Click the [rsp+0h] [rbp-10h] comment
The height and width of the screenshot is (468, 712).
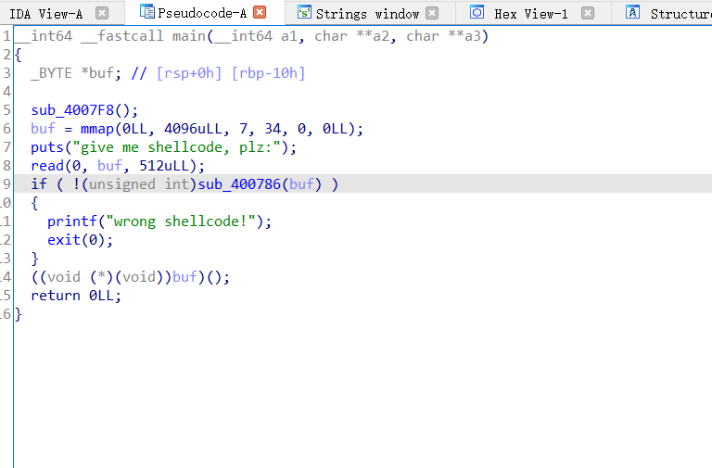(x=231, y=73)
